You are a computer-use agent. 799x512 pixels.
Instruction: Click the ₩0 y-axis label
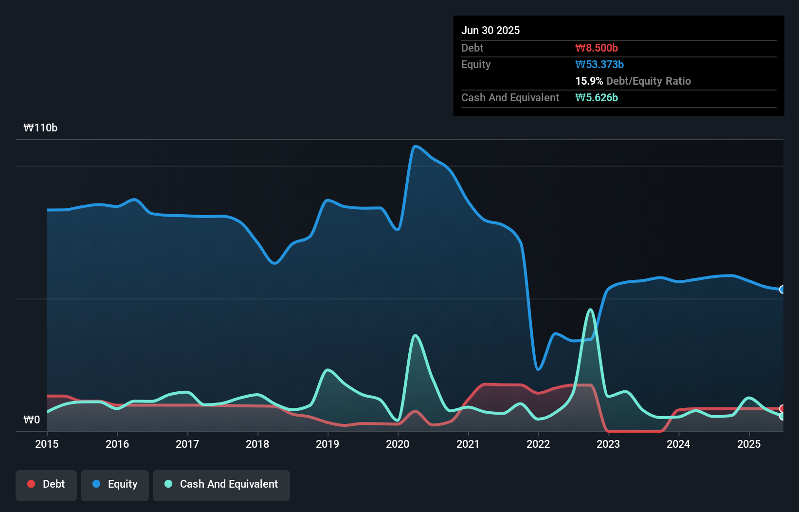coord(32,420)
